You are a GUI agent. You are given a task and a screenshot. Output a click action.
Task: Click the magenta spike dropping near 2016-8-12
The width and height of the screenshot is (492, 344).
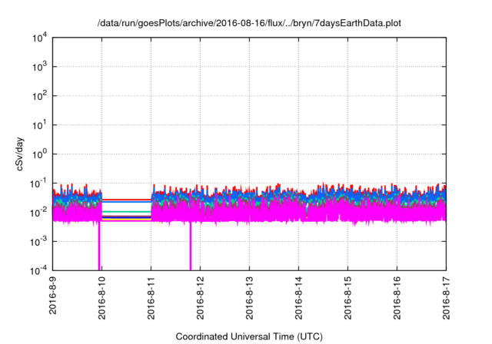tap(191, 246)
